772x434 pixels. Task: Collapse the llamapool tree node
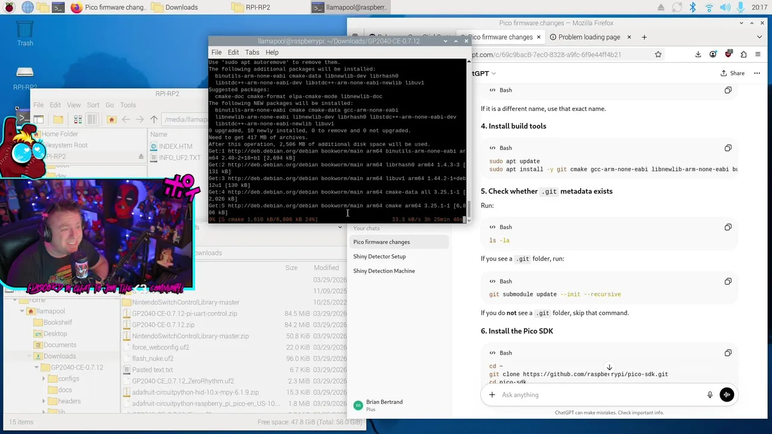click(x=22, y=312)
